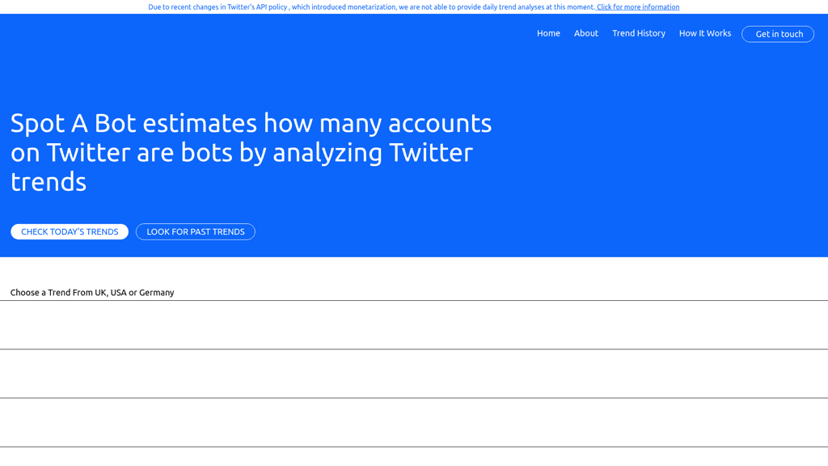Select the first trend row in the list
Image resolution: width=828 pixels, height=466 pixels.
point(414,324)
